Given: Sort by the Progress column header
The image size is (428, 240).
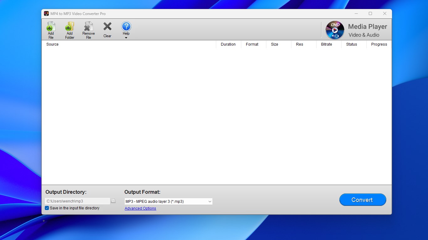Looking at the screenshot, I should click(x=379, y=44).
